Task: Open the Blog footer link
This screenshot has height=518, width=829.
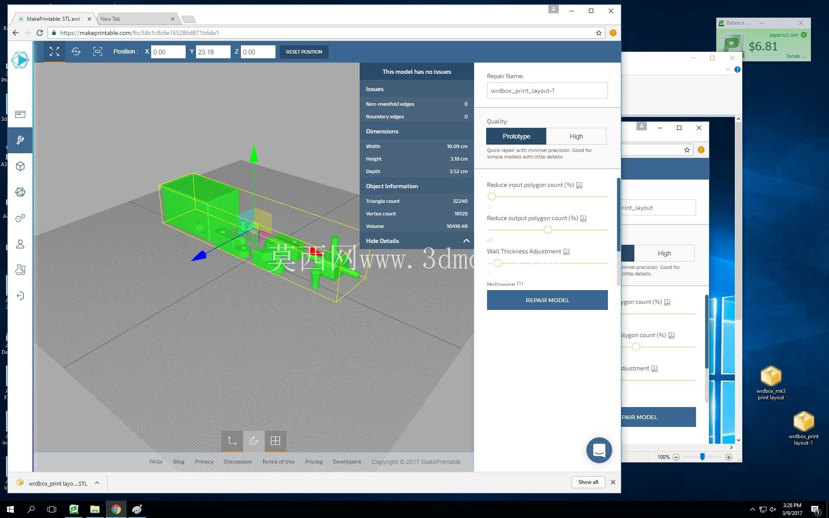Action: (x=179, y=462)
